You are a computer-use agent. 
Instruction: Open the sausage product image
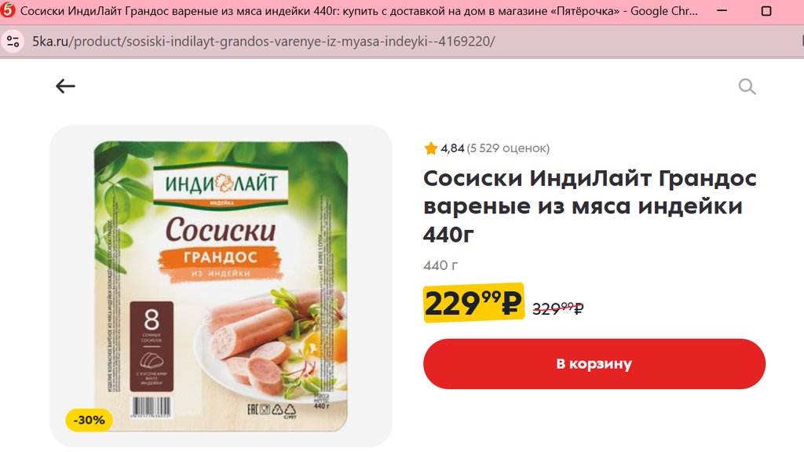pyautogui.click(x=221, y=286)
